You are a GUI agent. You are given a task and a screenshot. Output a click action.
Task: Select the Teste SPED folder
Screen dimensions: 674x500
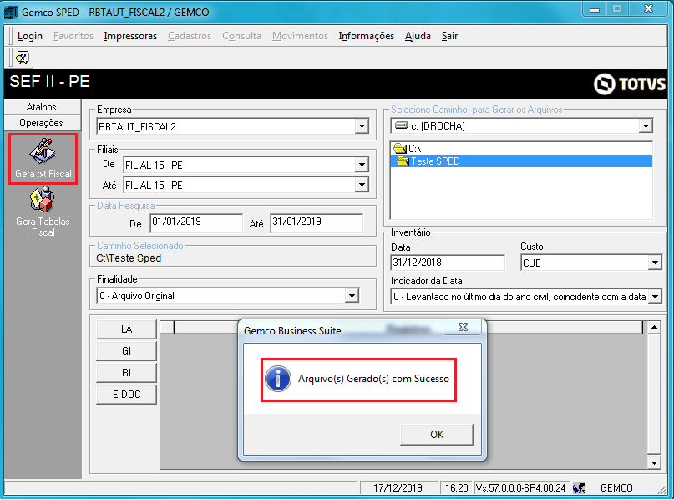521,161
